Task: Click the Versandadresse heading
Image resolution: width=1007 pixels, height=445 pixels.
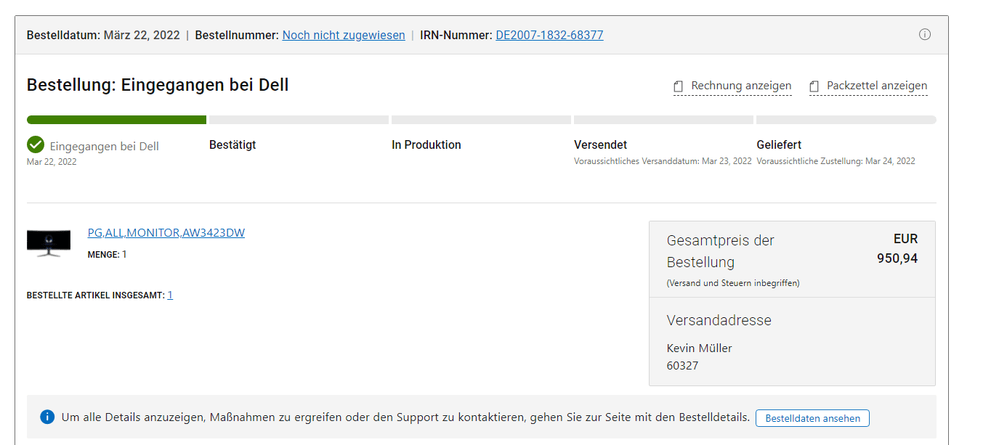Action: [x=719, y=320]
